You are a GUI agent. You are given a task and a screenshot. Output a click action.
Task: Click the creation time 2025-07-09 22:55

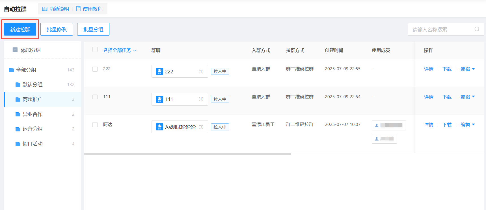click(343, 69)
